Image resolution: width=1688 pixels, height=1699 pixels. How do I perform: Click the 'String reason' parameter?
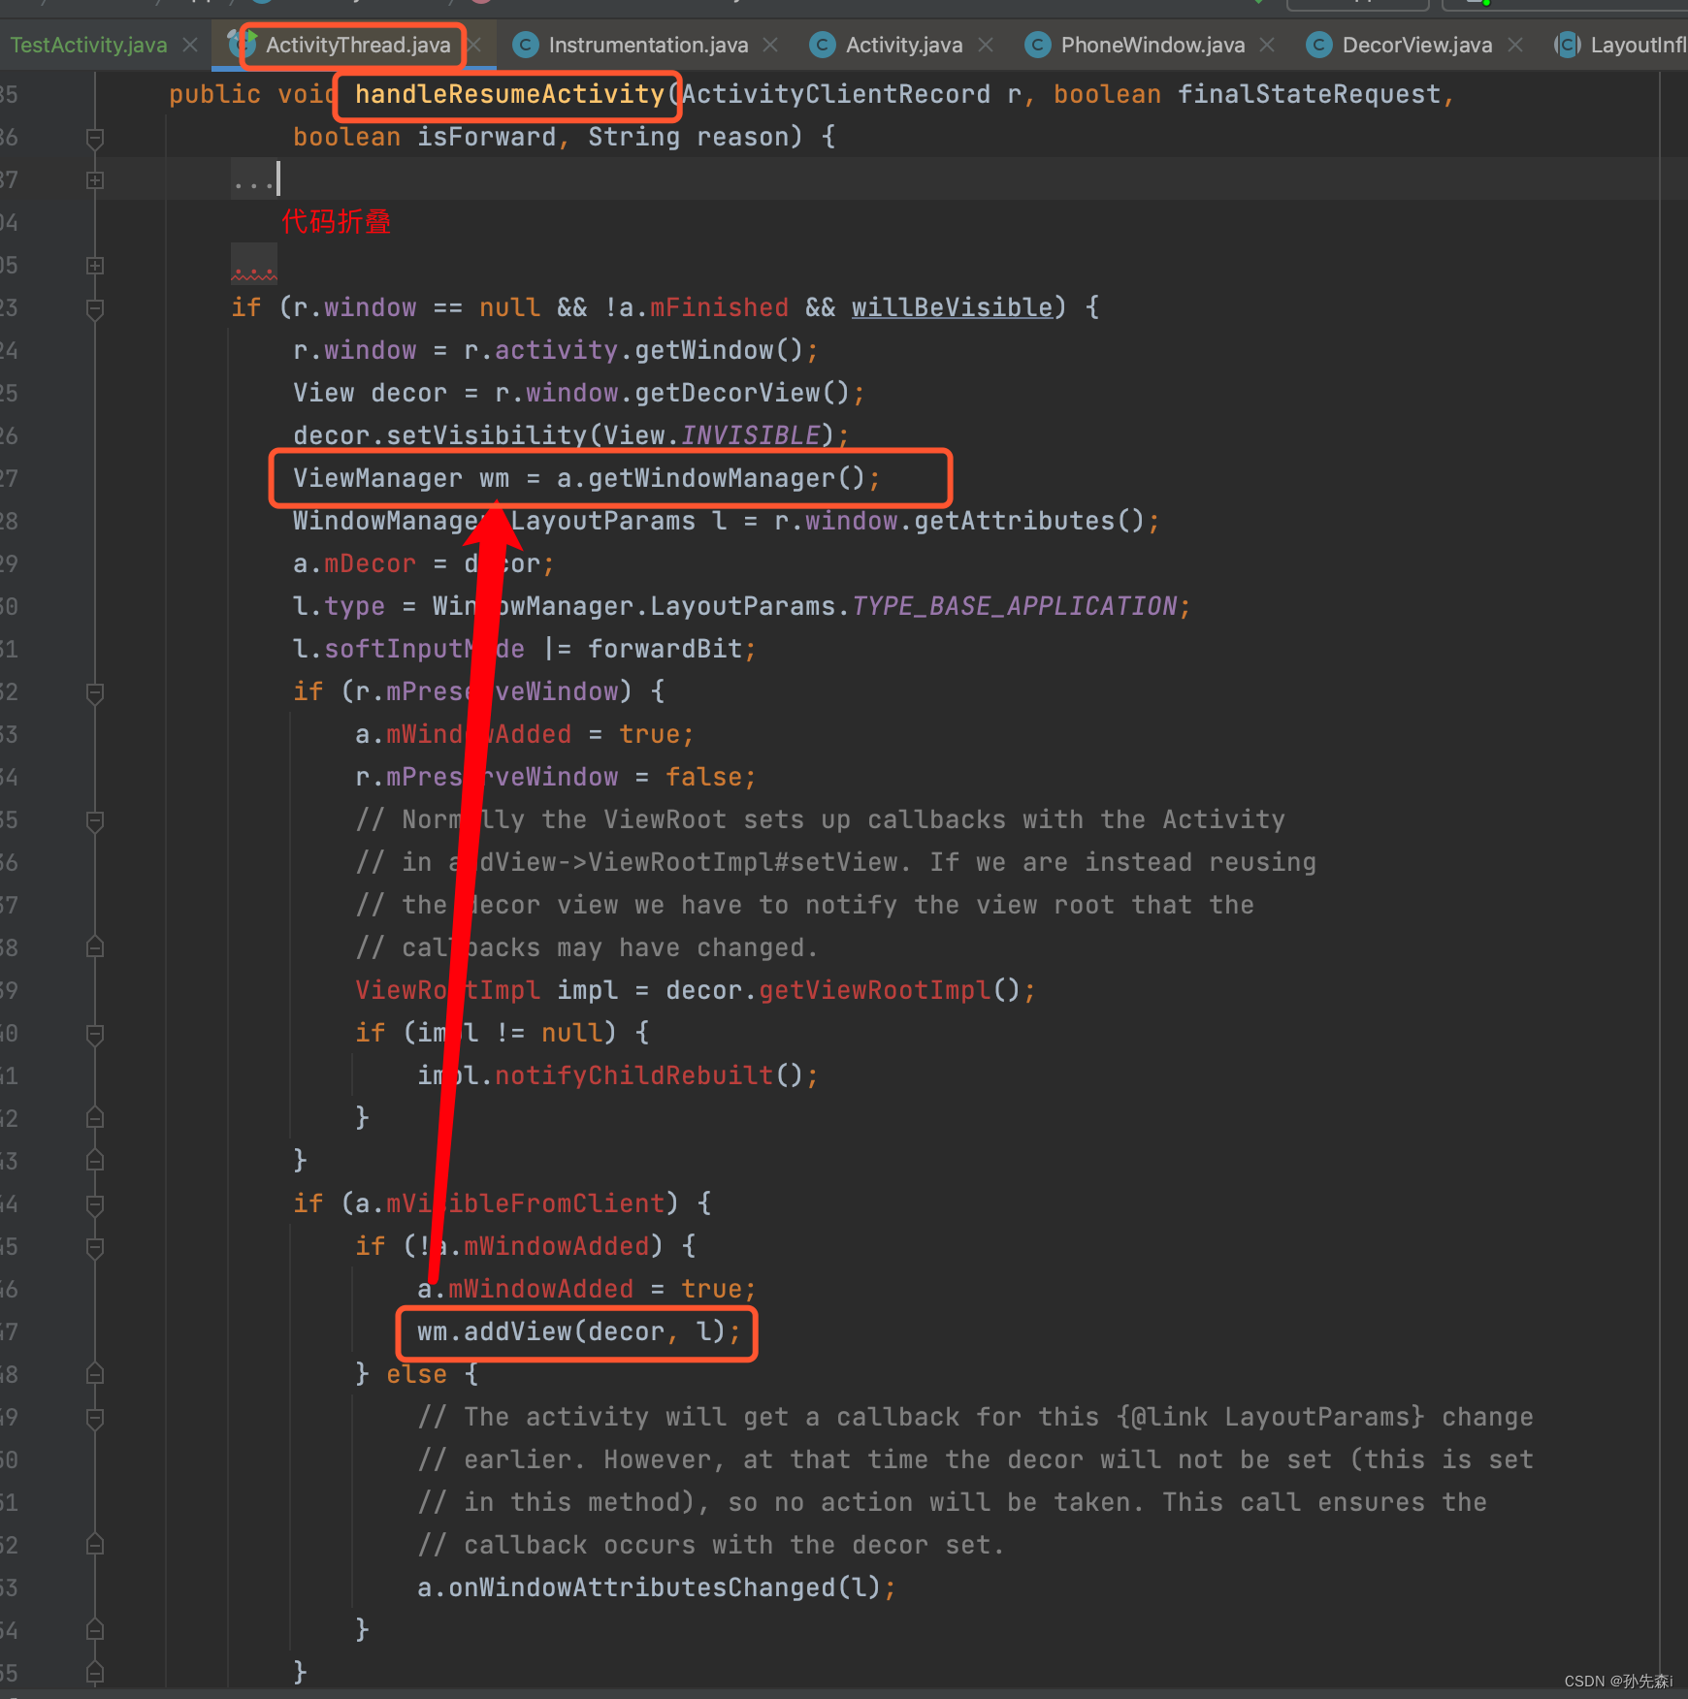click(688, 138)
